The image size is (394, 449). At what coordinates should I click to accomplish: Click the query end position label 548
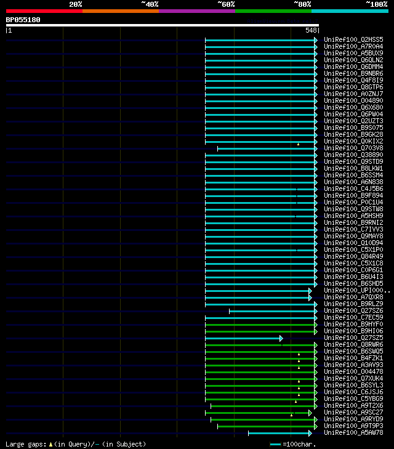(x=312, y=30)
